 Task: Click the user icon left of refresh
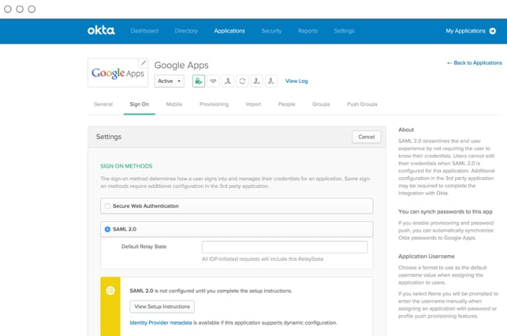click(228, 81)
